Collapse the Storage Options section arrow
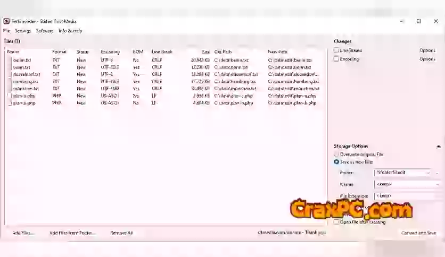The image size is (445, 257). [x=438, y=146]
